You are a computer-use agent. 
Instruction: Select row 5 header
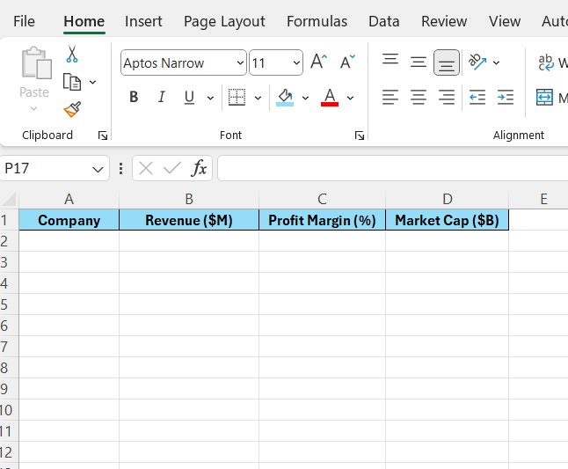point(9,304)
